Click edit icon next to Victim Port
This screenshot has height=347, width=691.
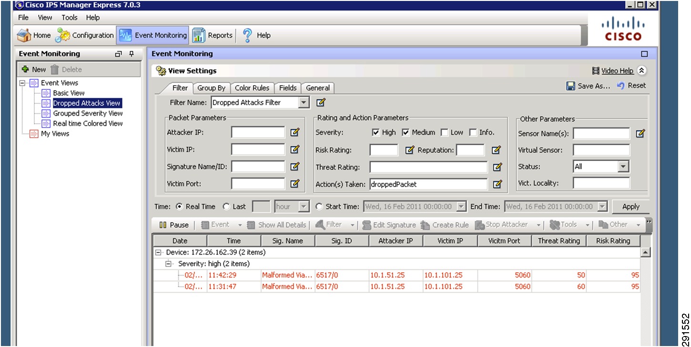coord(295,183)
